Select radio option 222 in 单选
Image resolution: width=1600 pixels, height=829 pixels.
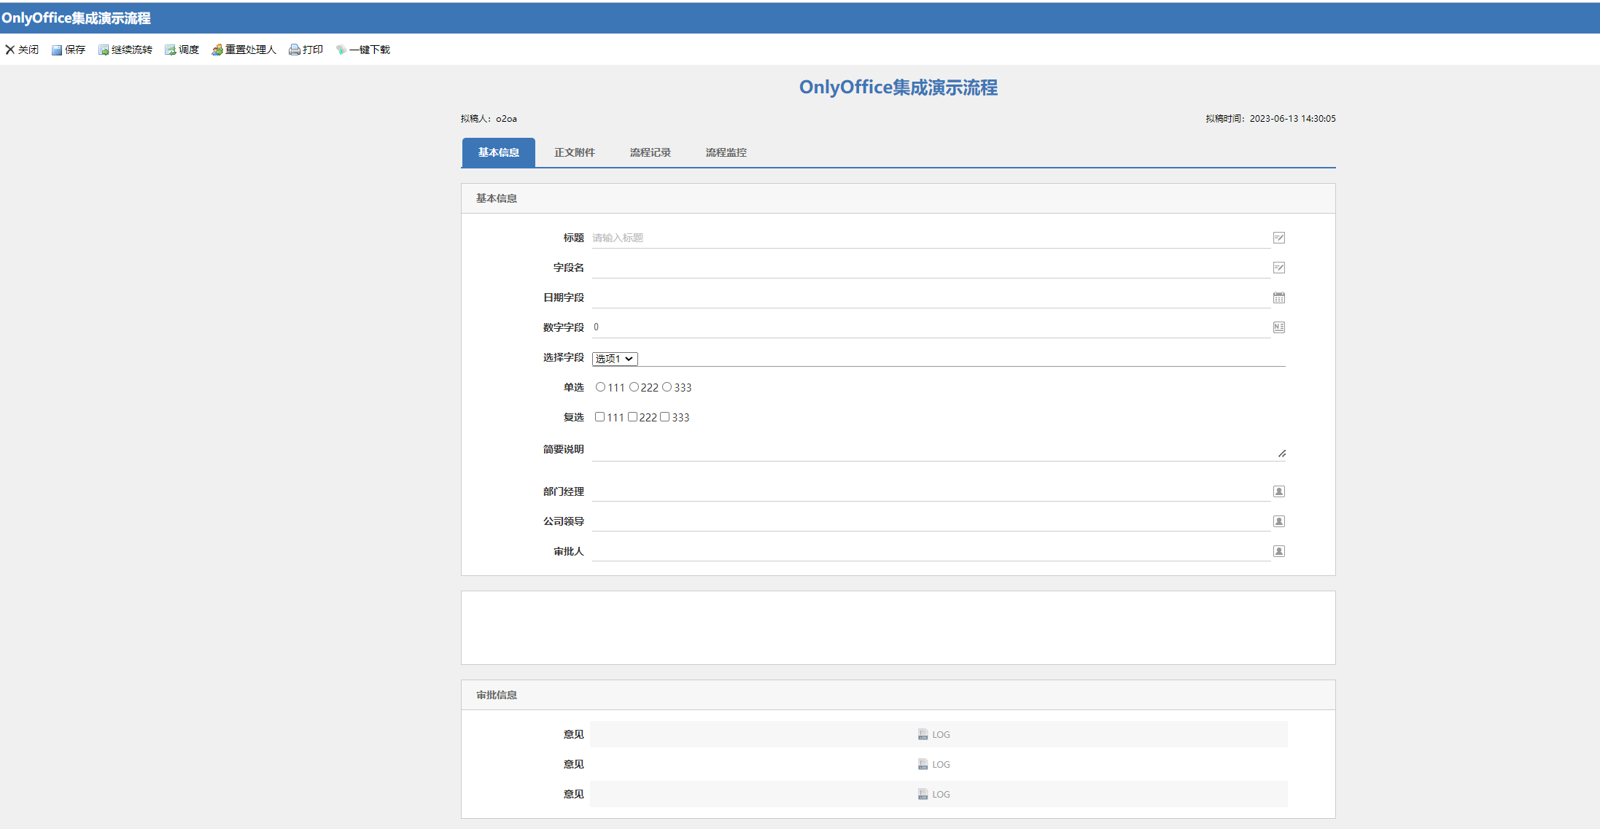[x=634, y=387]
